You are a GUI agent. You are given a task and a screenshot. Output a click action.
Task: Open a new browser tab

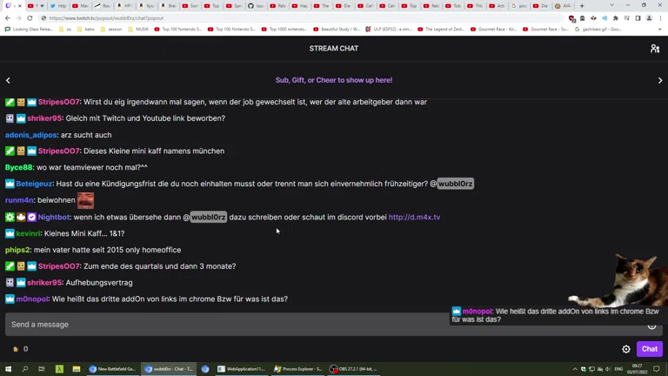582,6
